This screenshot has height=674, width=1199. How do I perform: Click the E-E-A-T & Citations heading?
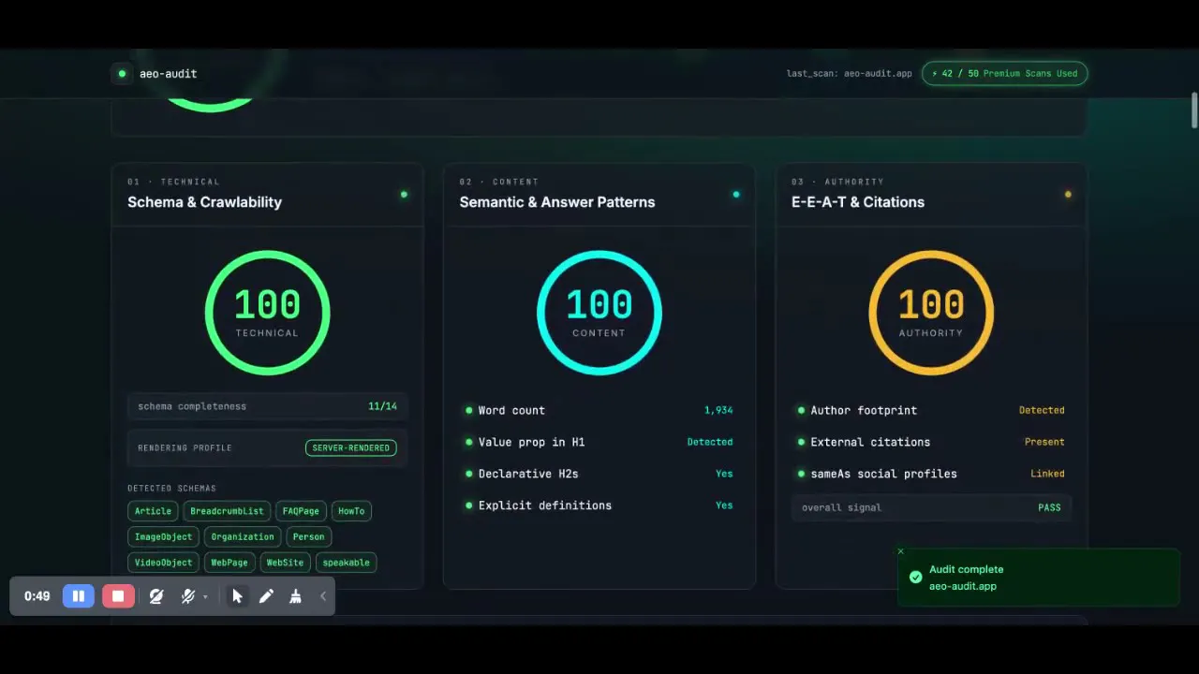pyautogui.click(x=858, y=202)
